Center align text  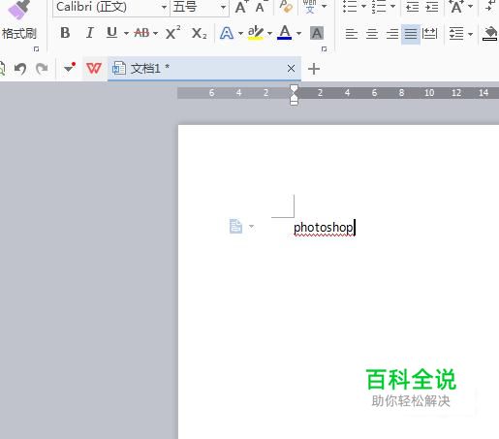[372, 34]
